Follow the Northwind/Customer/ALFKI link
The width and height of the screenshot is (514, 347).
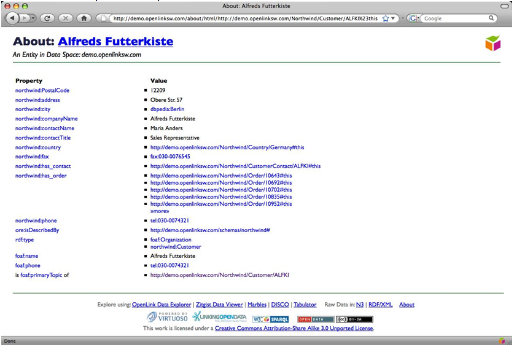(220, 275)
